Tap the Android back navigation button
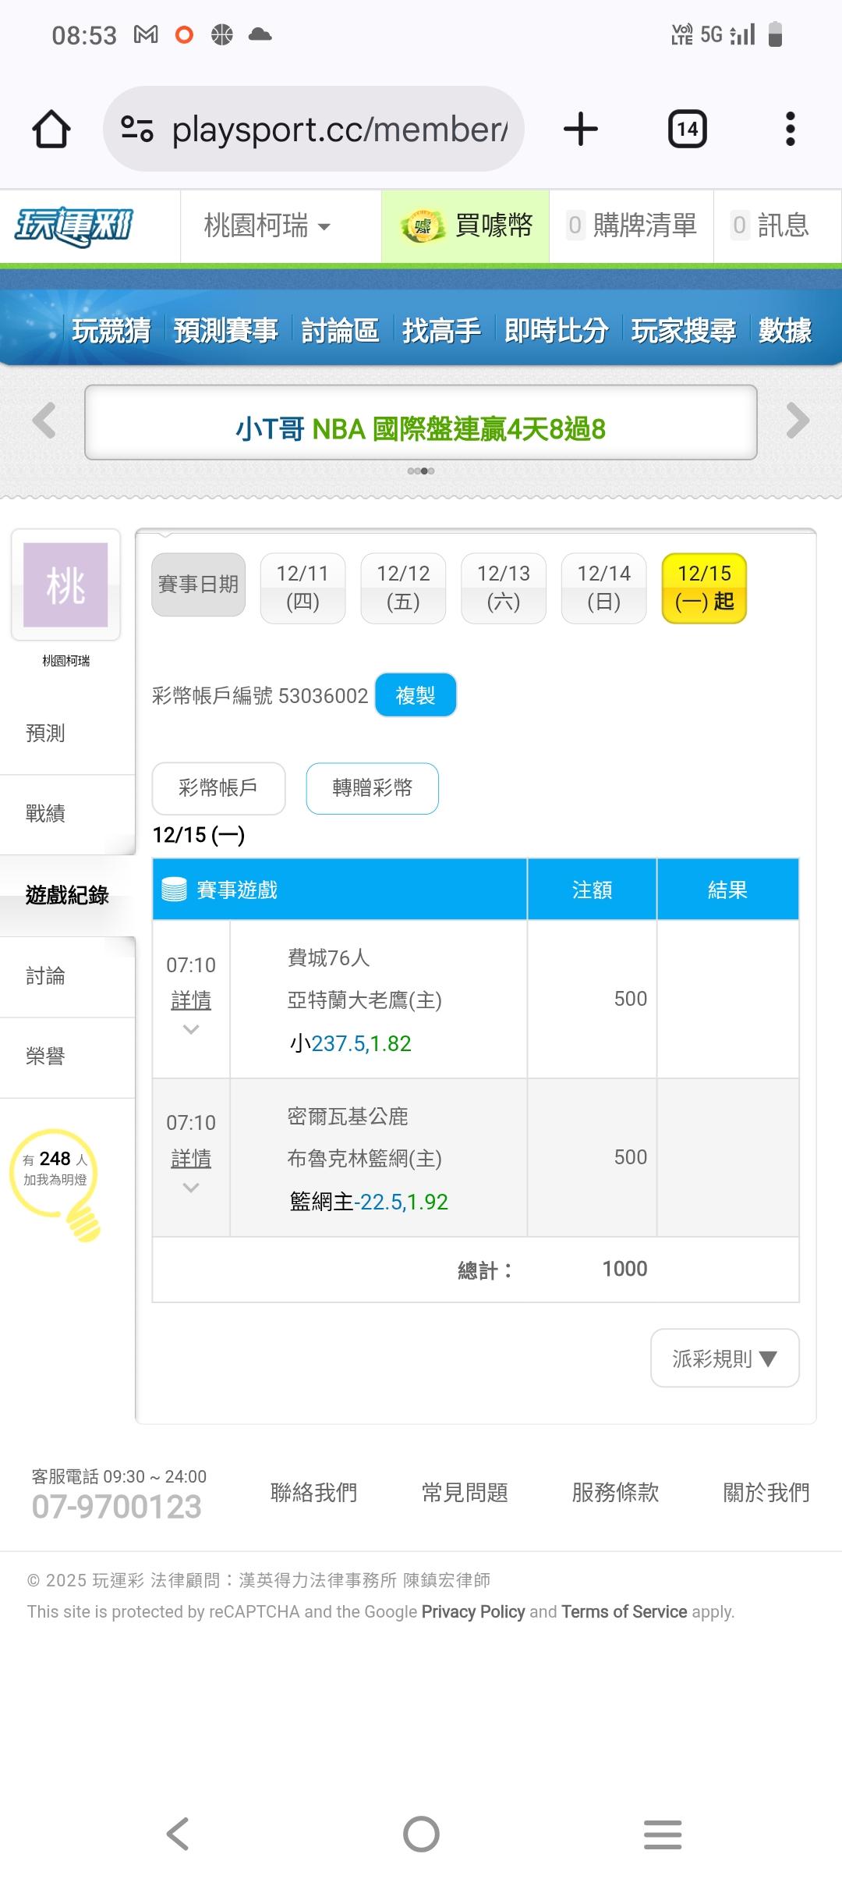The width and height of the screenshot is (842, 1879). click(x=178, y=1833)
